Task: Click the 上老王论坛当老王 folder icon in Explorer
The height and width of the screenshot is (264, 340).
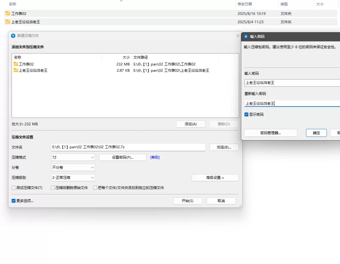Action: click(8, 22)
